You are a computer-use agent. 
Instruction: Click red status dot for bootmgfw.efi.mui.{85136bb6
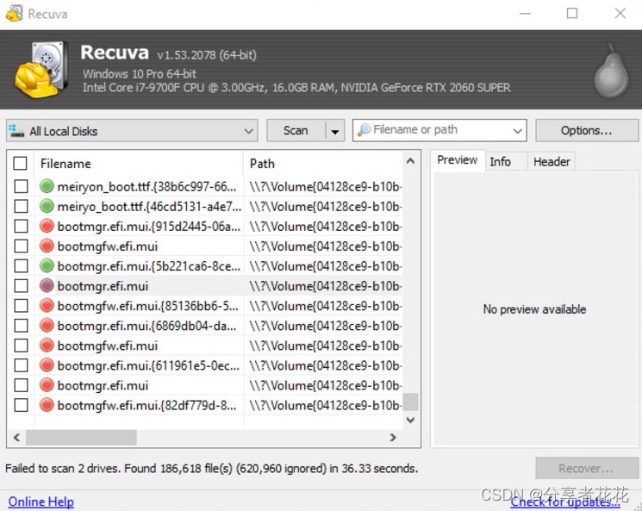47,305
